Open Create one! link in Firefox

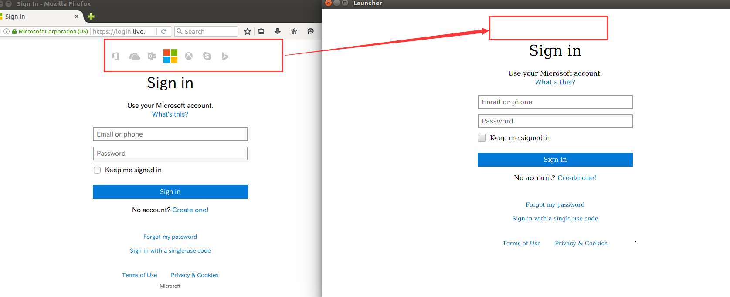(190, 210)
